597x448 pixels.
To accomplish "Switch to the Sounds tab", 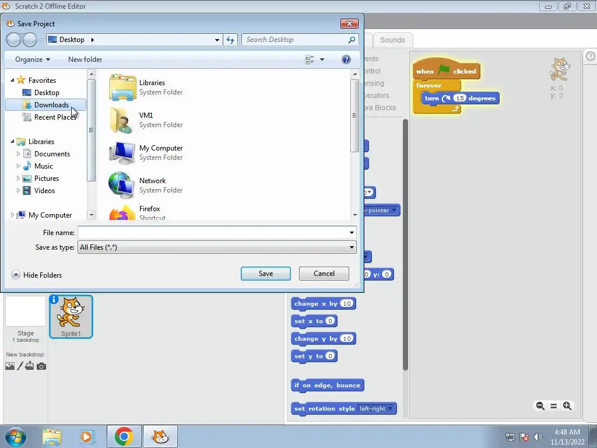I will (x=392, y=40).
